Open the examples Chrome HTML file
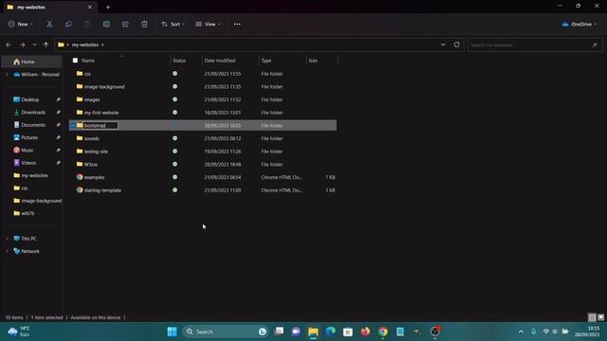Viewport: 607px width, 341px height. pos(94,177)
